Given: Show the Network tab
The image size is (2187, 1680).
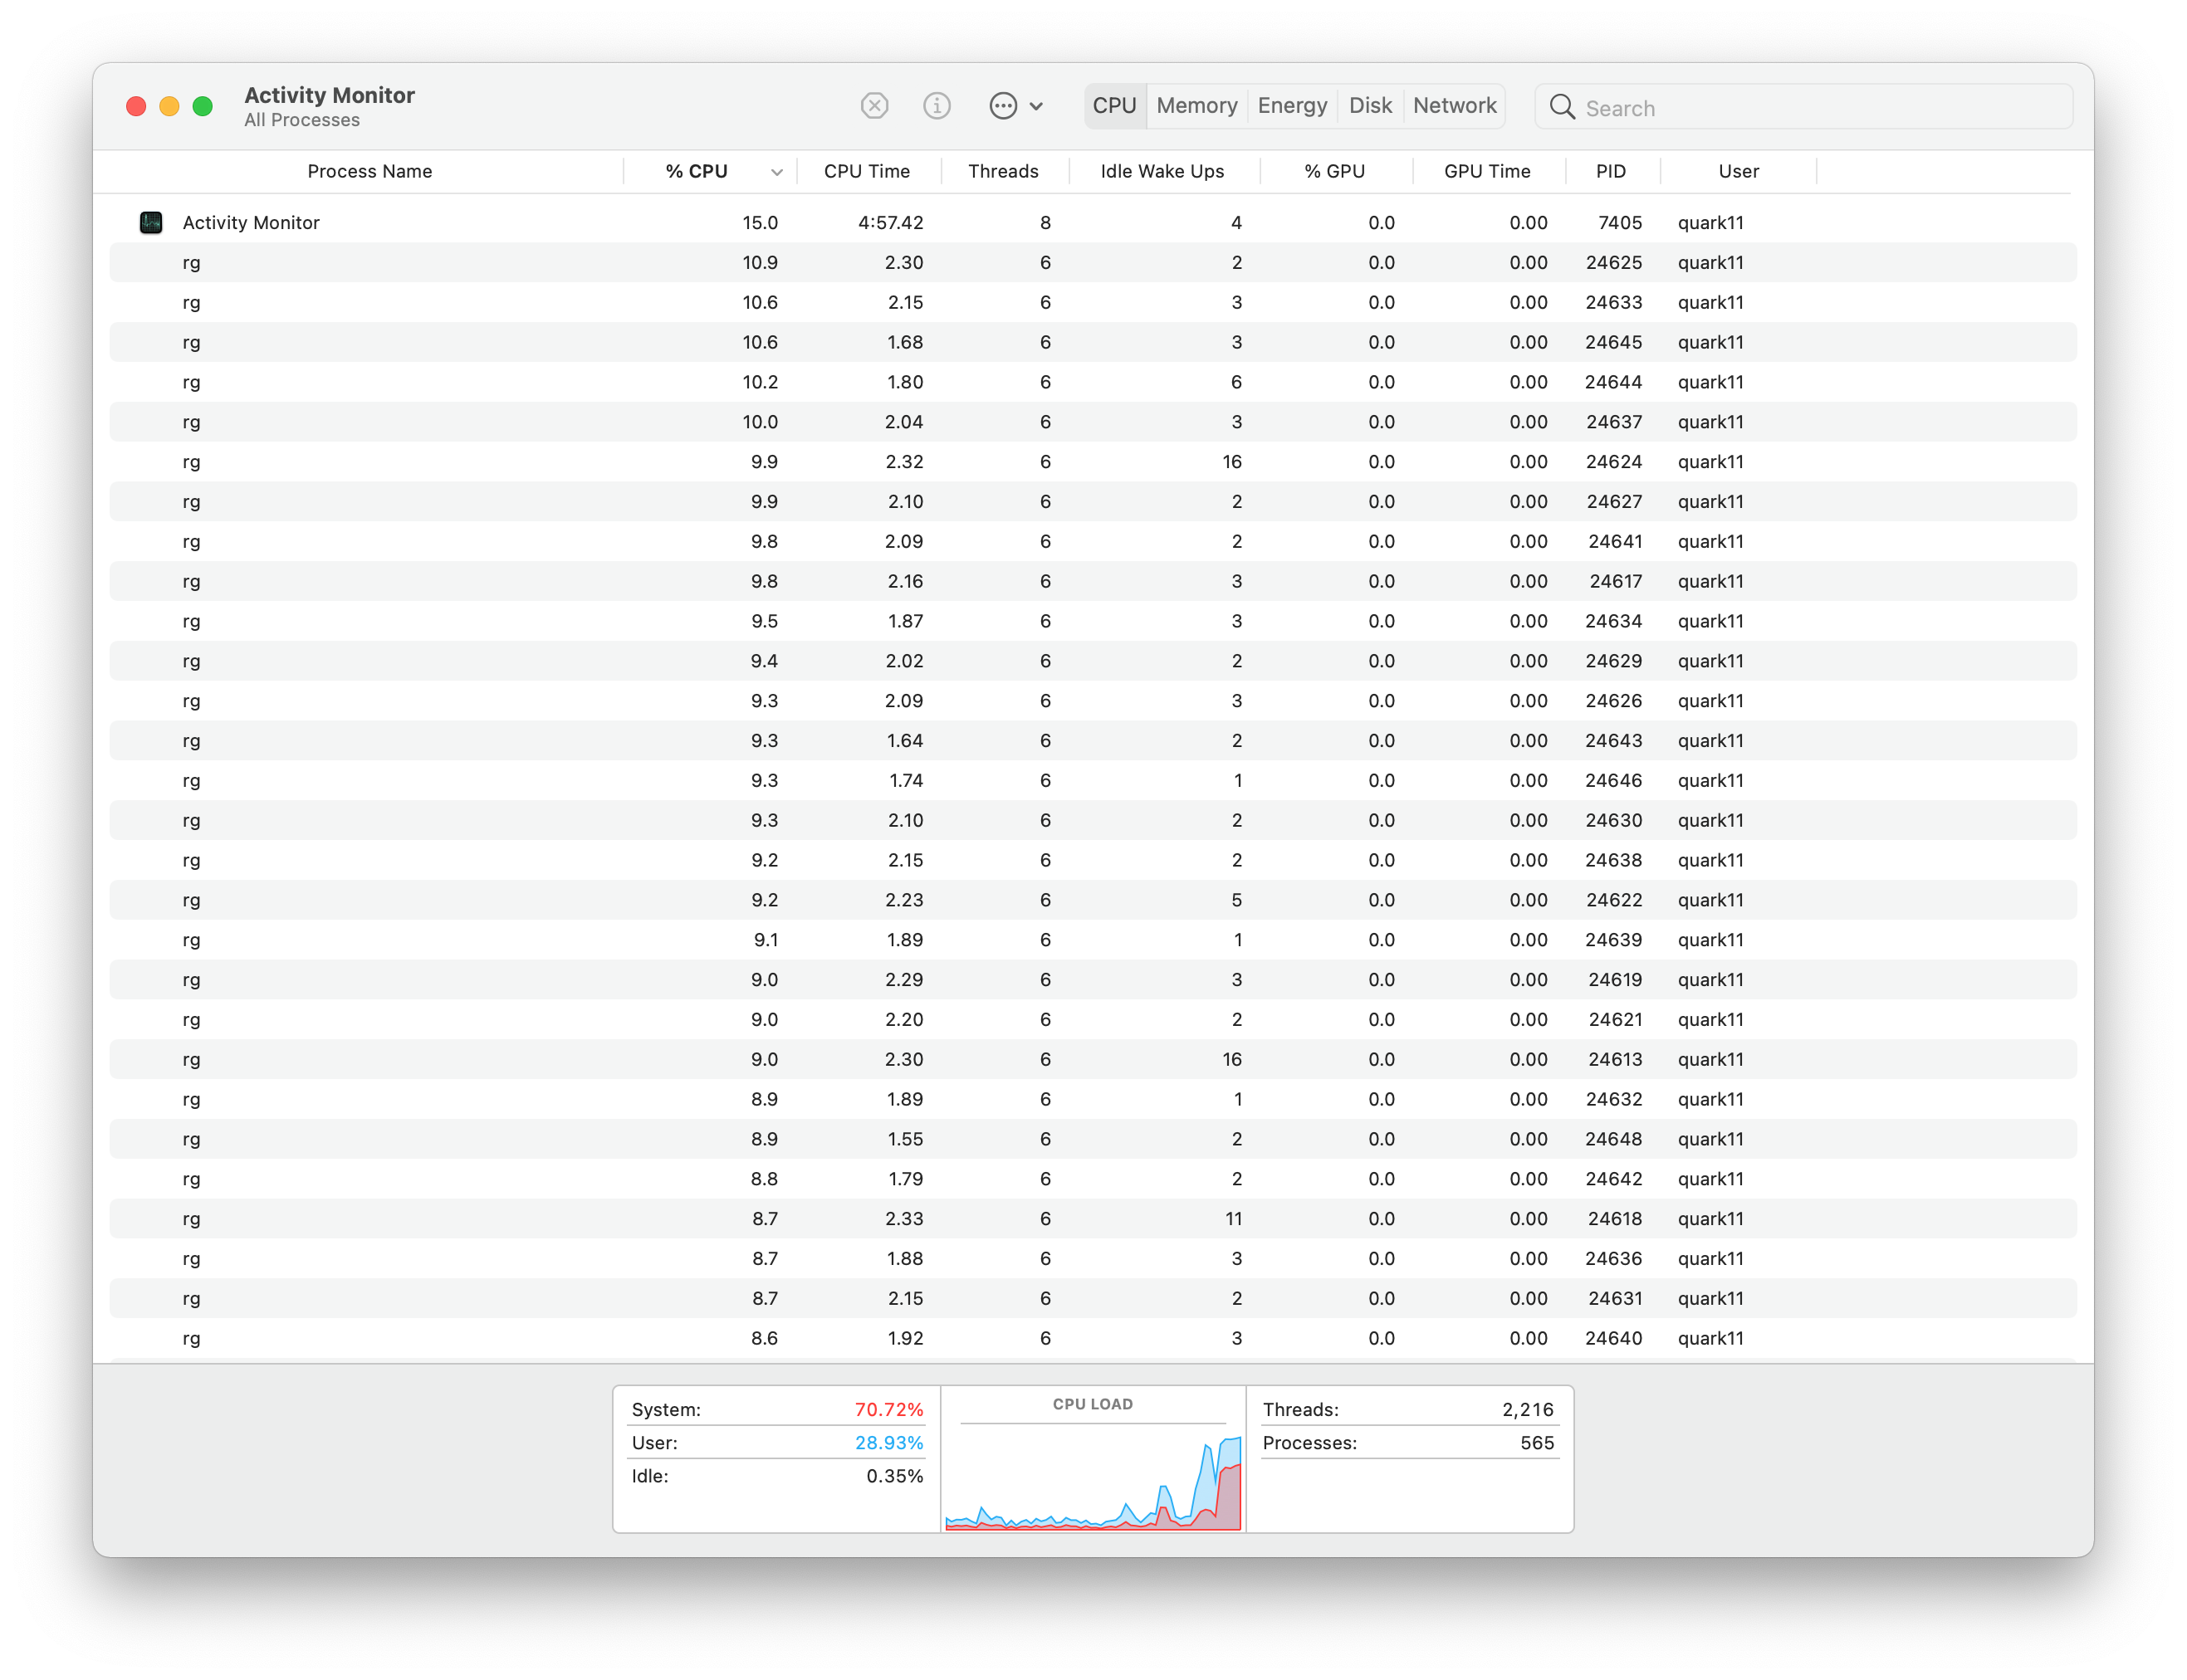Looking at the screenshot, I should coord(1454,106).
